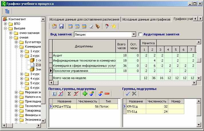Click the boxed sigma sum icon
This screenshot has height=131, width=204.
pos(54,94)
